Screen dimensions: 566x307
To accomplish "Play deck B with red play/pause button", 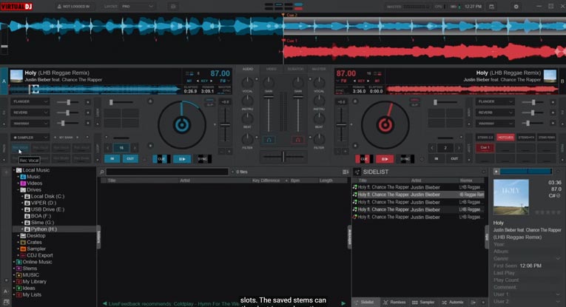I will [x=385, y=159].
